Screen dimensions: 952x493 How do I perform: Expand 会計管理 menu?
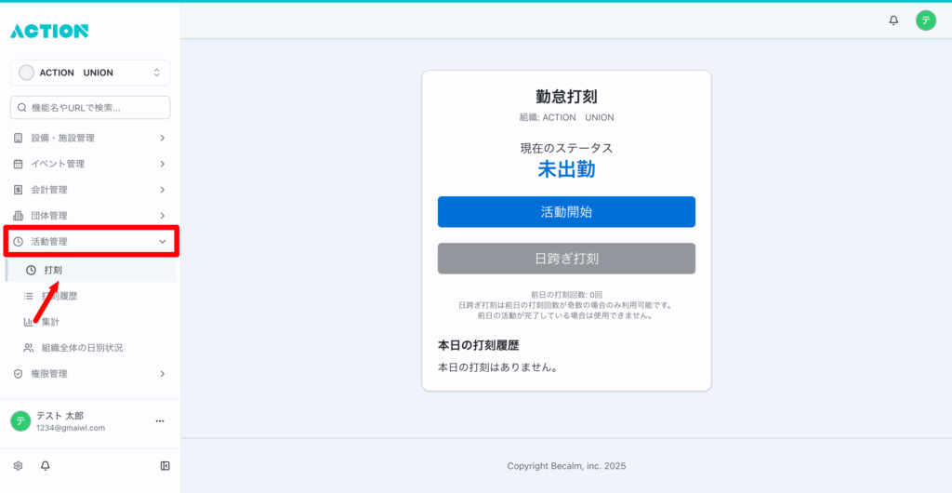[90, 190]
